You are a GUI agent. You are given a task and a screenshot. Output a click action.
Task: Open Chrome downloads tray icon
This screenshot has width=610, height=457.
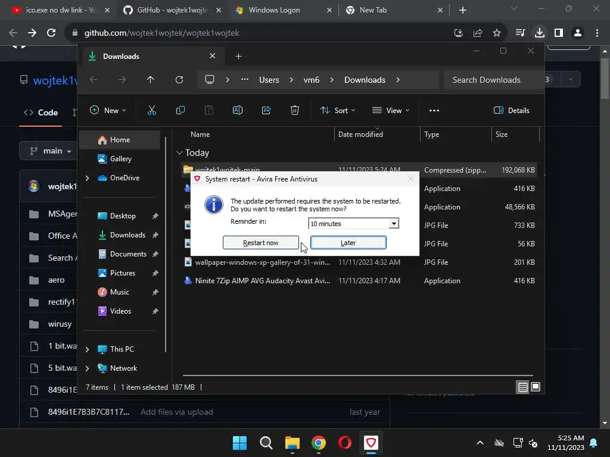(540, 33)
